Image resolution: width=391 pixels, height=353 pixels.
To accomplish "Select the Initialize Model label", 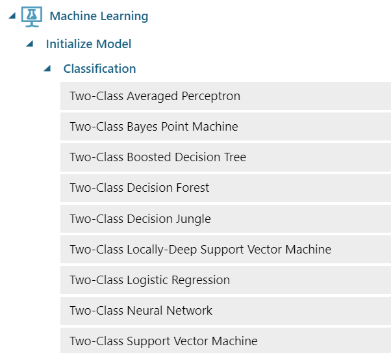I will pyautogui.click(x=88, y=44).
